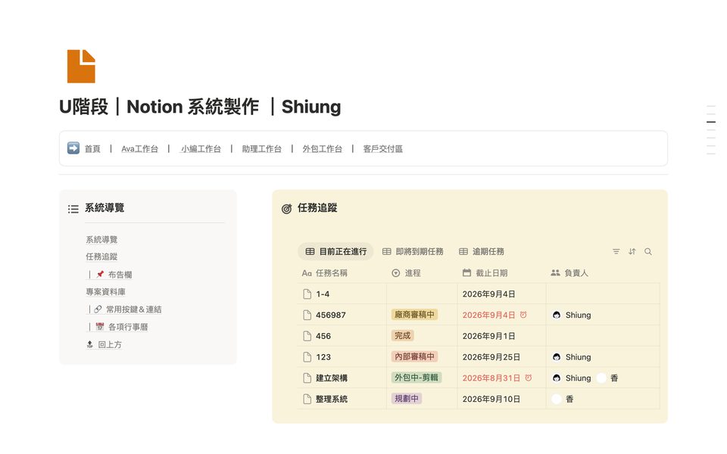
Task: Open the 助理工作台 link
Action: point(261,149)
